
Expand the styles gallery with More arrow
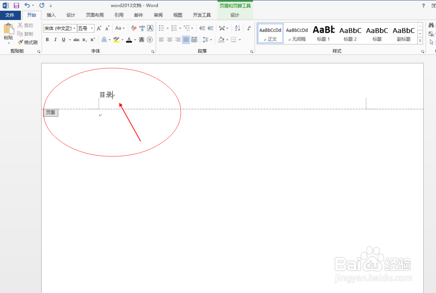pyautogui.click(x=420, y=40)
